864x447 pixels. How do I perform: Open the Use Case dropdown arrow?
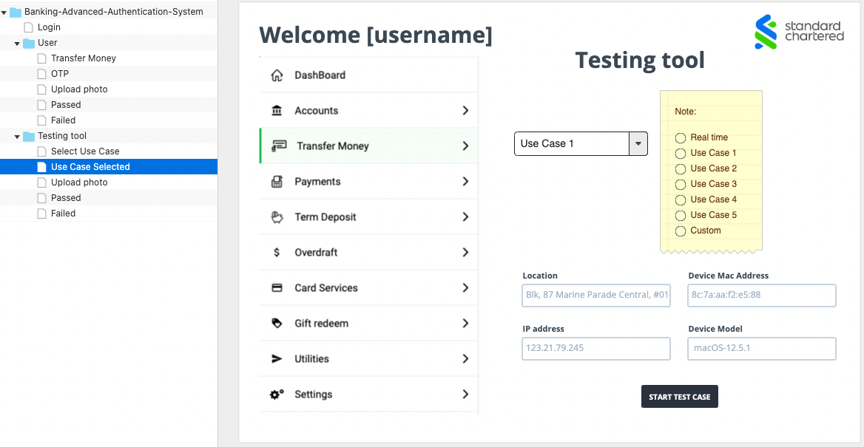pos(638,143)
